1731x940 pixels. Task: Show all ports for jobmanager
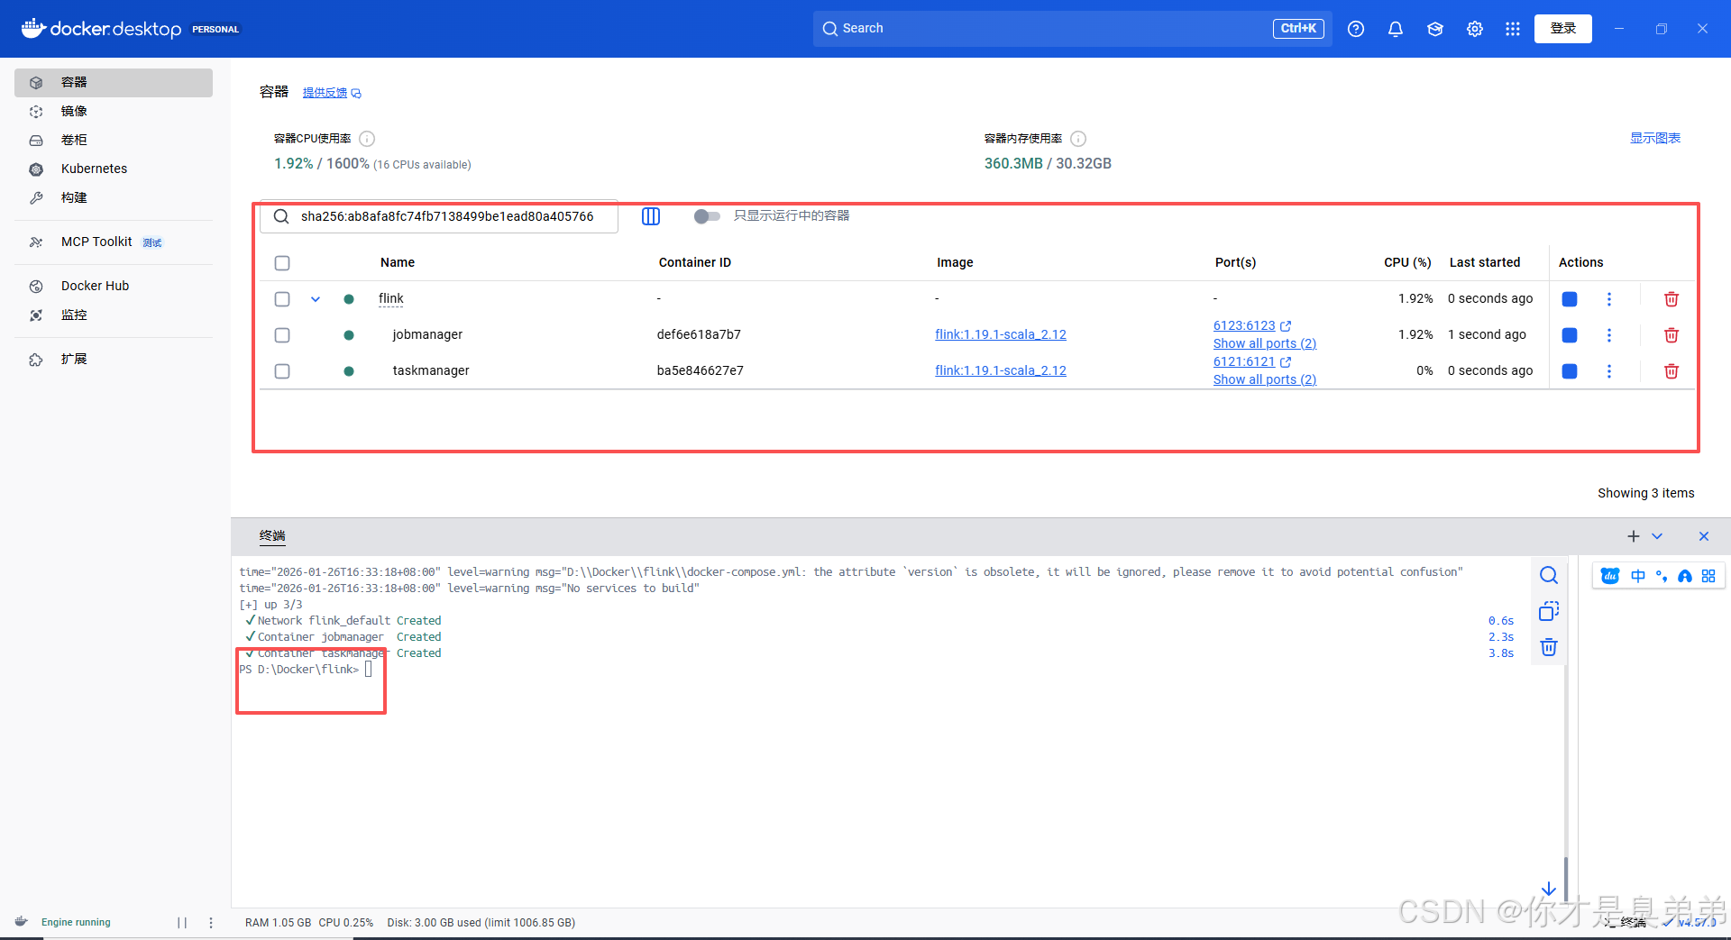(x=1264, y=343)
